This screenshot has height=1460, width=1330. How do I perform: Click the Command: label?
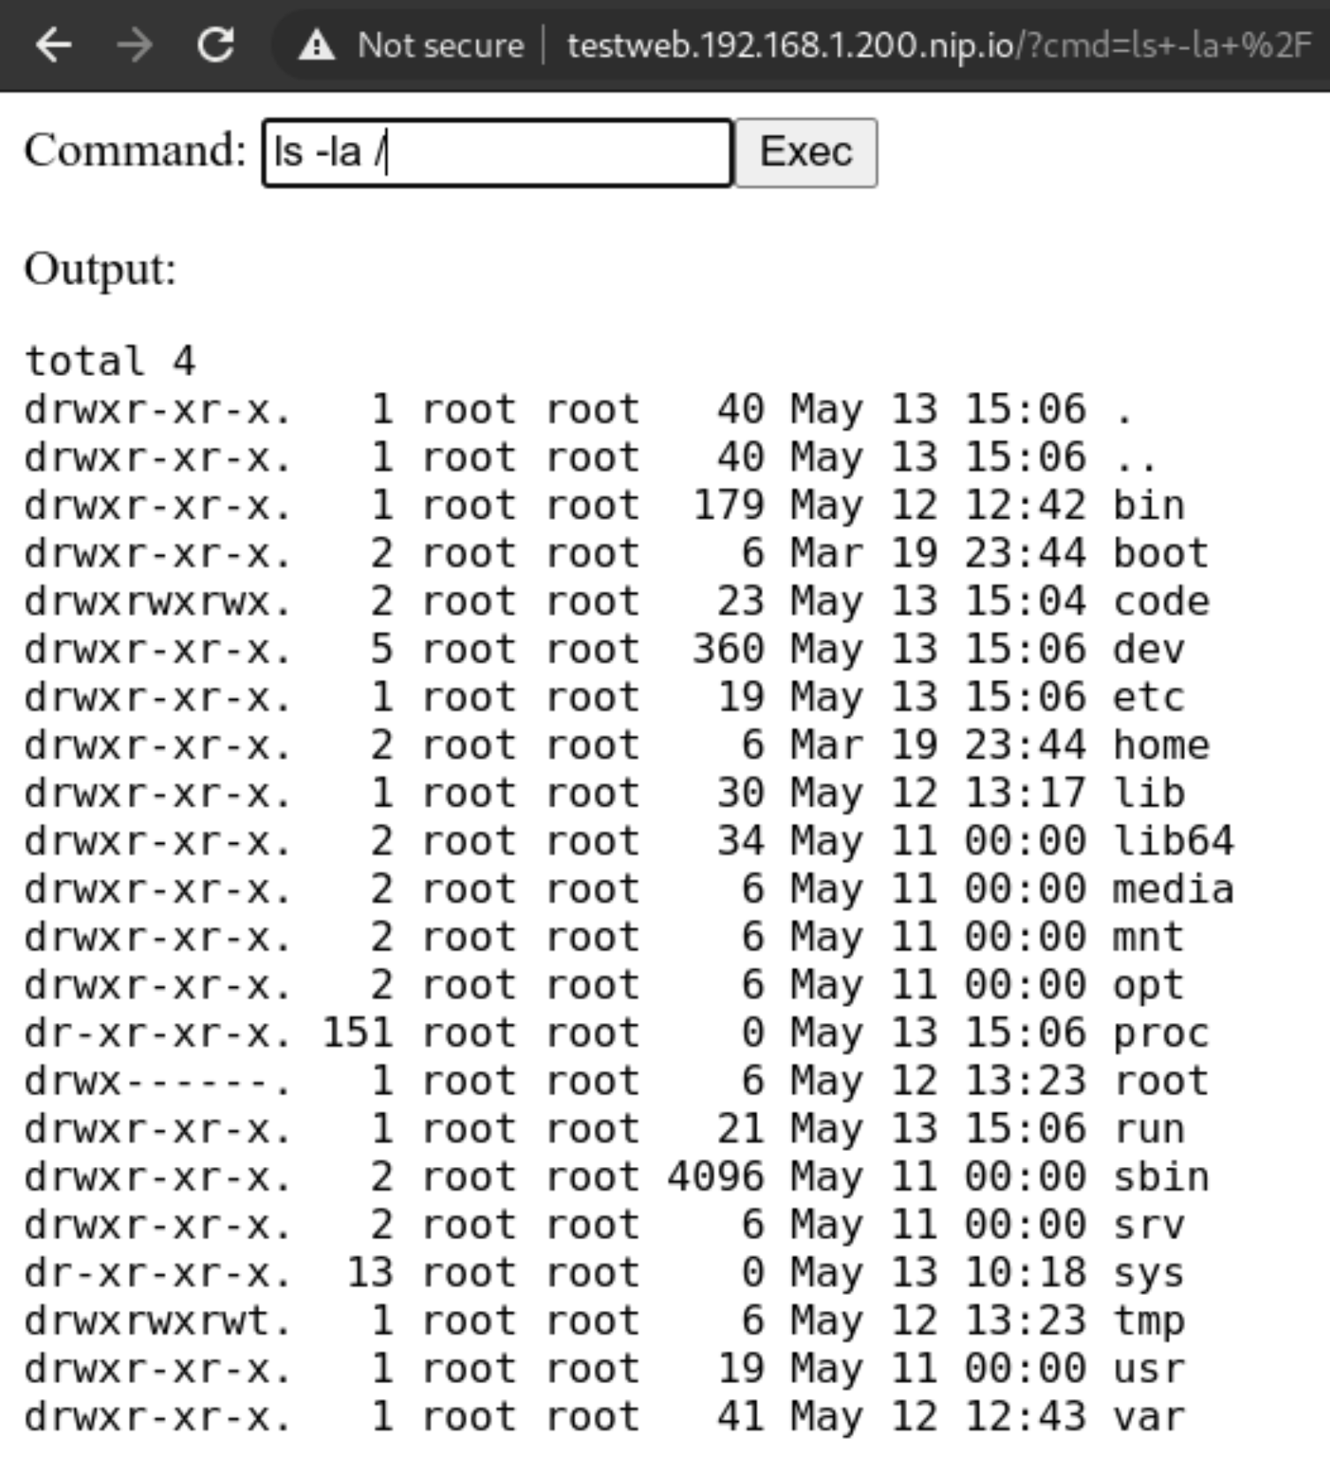pos(135,150)
